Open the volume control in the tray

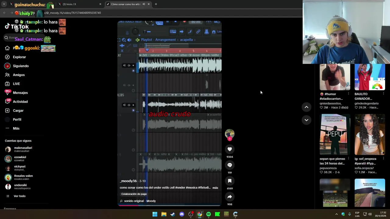tap(370, 214)
